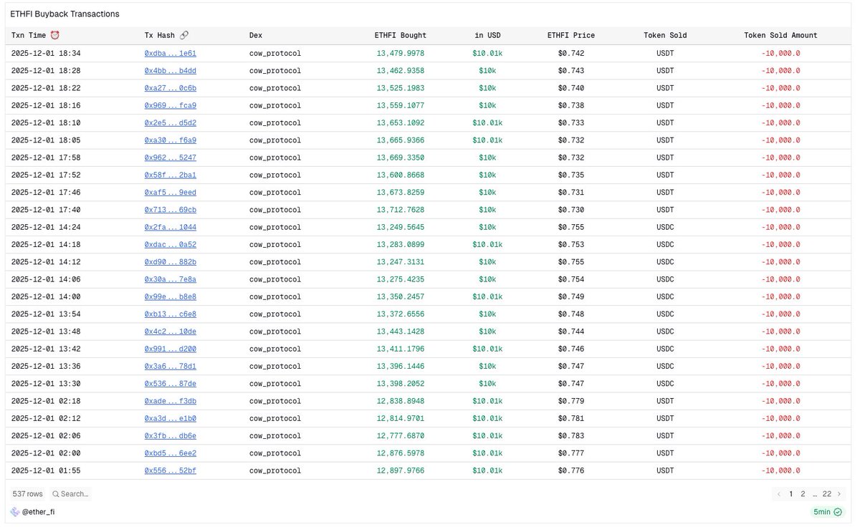Image resolution: width=860 pixels, height=527 pixels.
Task: Open transaction hash 0x536...87de
Action: pos(170,383)
